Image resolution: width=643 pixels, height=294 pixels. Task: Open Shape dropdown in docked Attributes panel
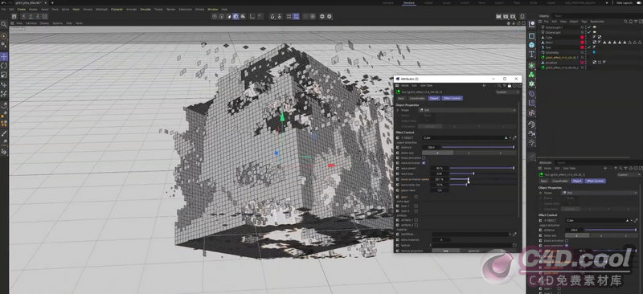coord(600,193)
